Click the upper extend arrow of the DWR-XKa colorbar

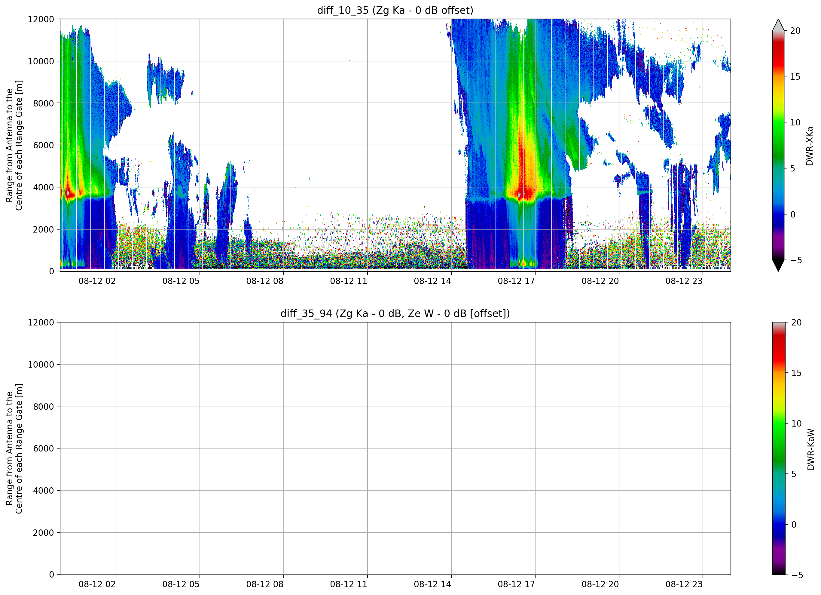click(778, 25)
